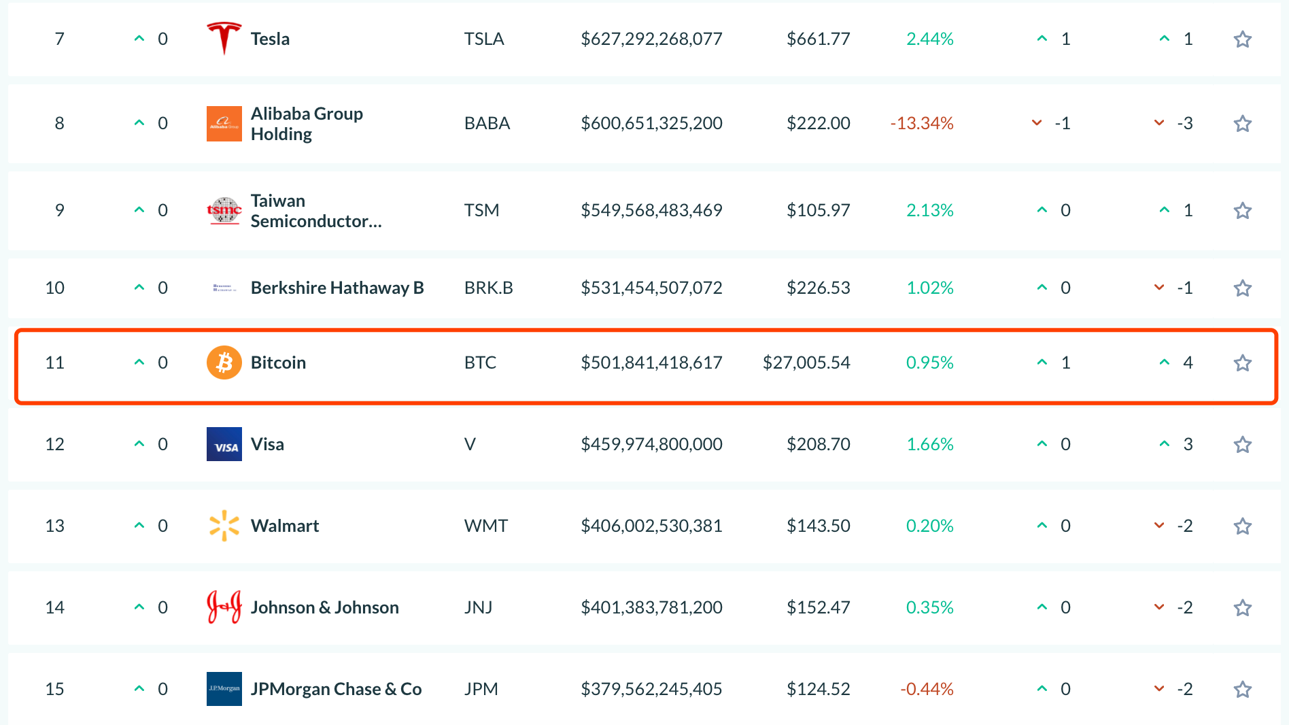The image size is (1289, 725).
Task: Click the Berkshire Hathaway logo icon
Action: coord(224,288)
